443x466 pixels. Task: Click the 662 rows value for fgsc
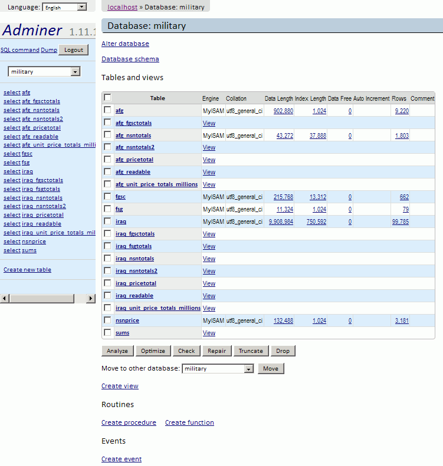point(404,197)
